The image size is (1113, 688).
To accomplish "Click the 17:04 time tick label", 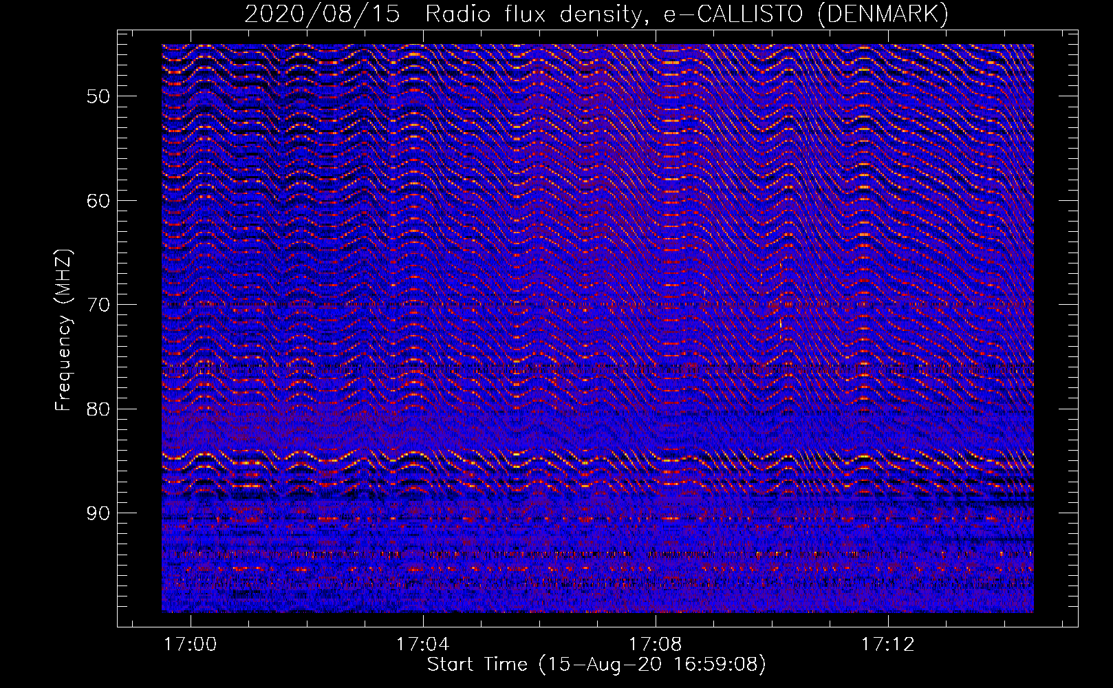I will pyautogui.click(x=422, y=644).
